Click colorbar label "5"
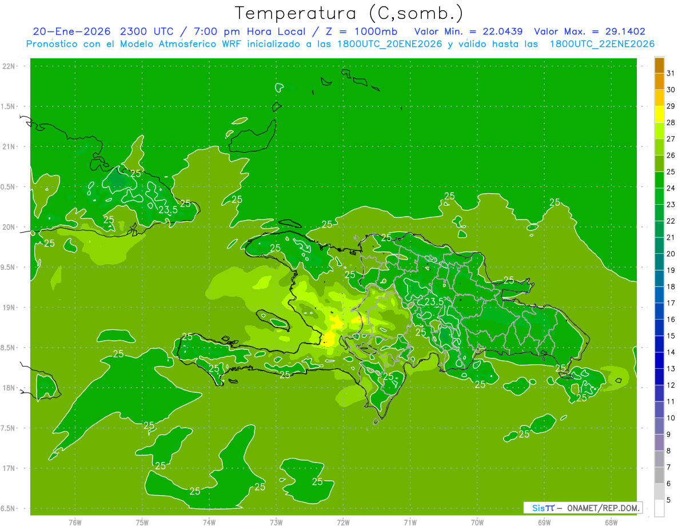686x530 pixels. click(x=669, y=500)
